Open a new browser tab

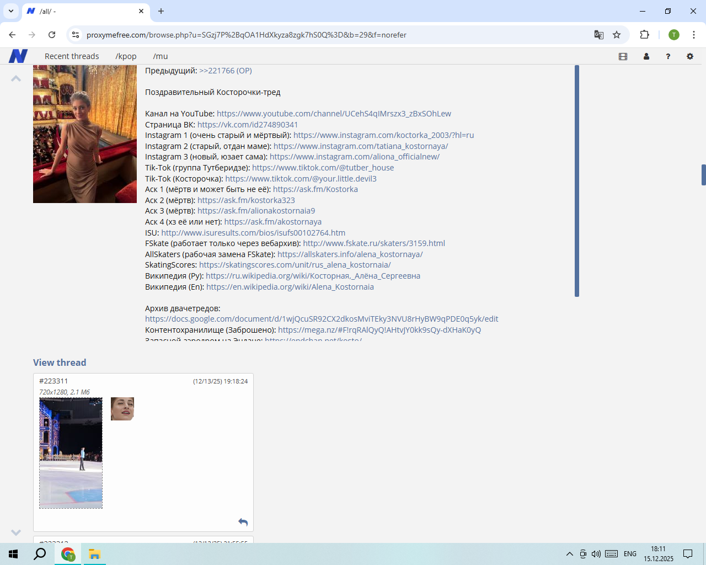(x=161, y=11)
